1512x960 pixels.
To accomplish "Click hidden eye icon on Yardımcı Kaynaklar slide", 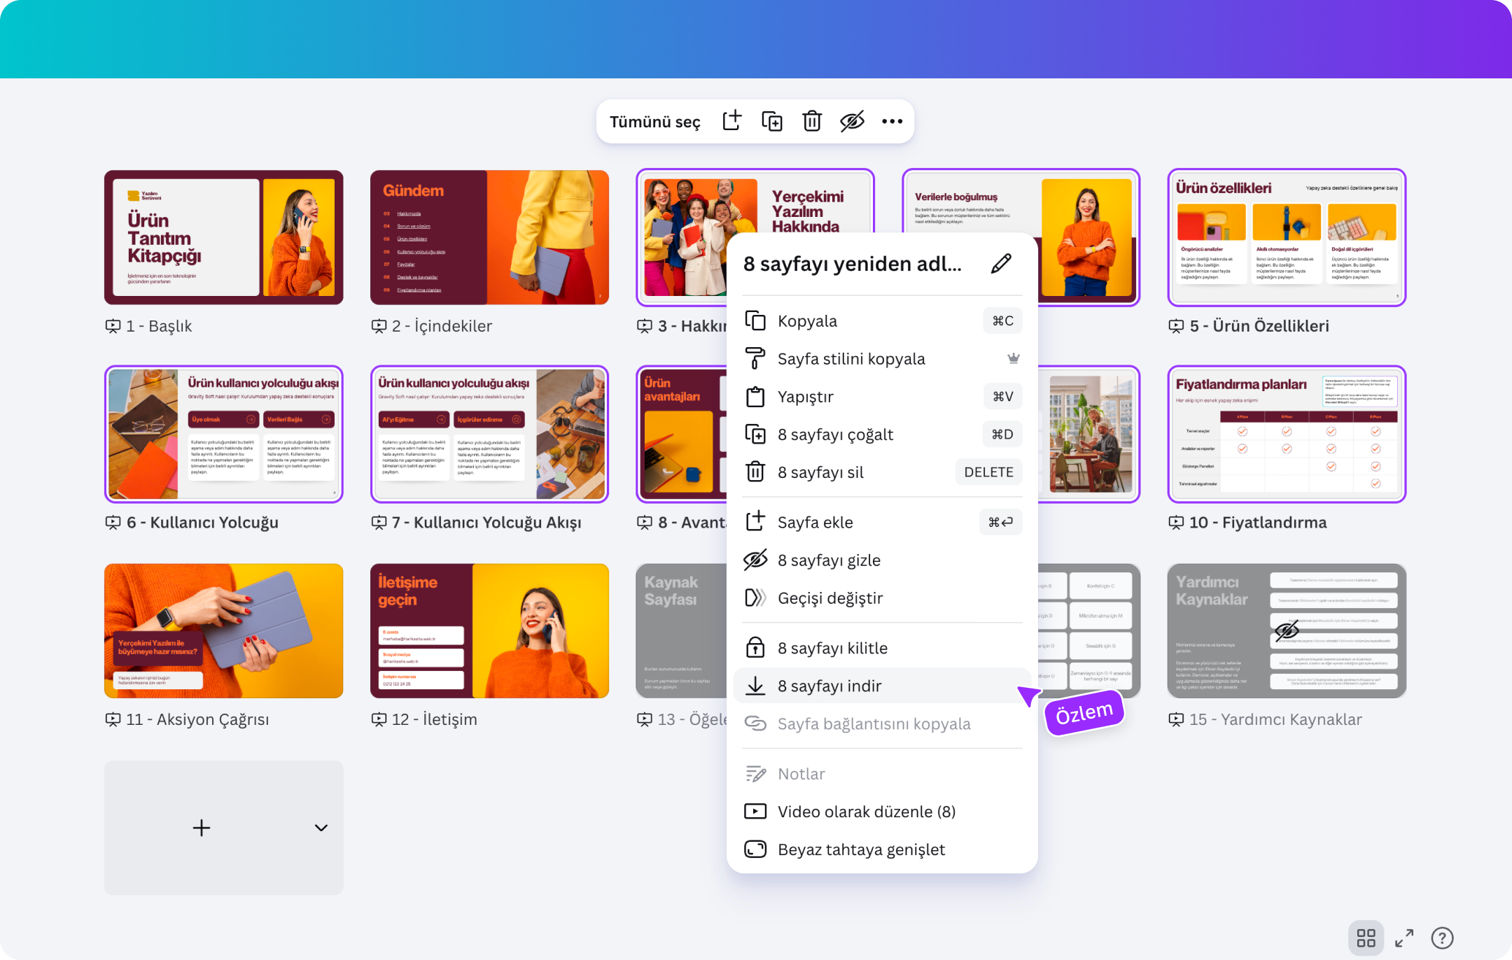I will (1287, 630).
